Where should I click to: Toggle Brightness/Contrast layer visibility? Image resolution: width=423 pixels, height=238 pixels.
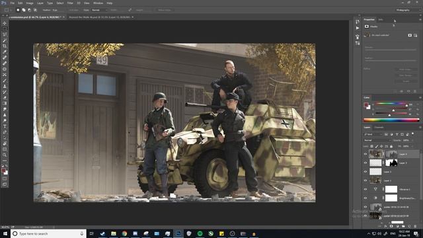click(365, 198)
